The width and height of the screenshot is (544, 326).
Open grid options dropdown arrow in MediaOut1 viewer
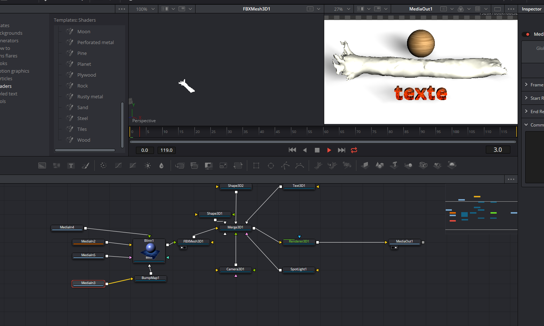486,9
